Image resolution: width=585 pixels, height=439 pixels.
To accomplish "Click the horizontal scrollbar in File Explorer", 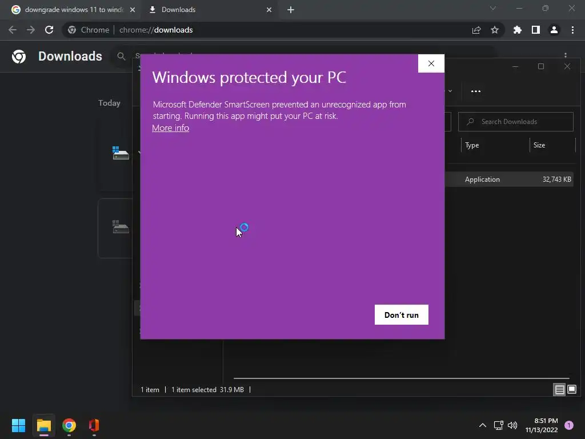I will [402, 378].
